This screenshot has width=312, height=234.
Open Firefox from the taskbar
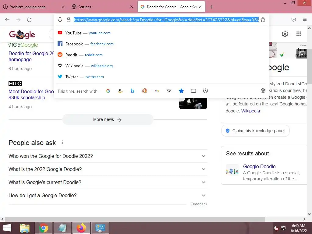pyautogui.click(x=81, y=228)
